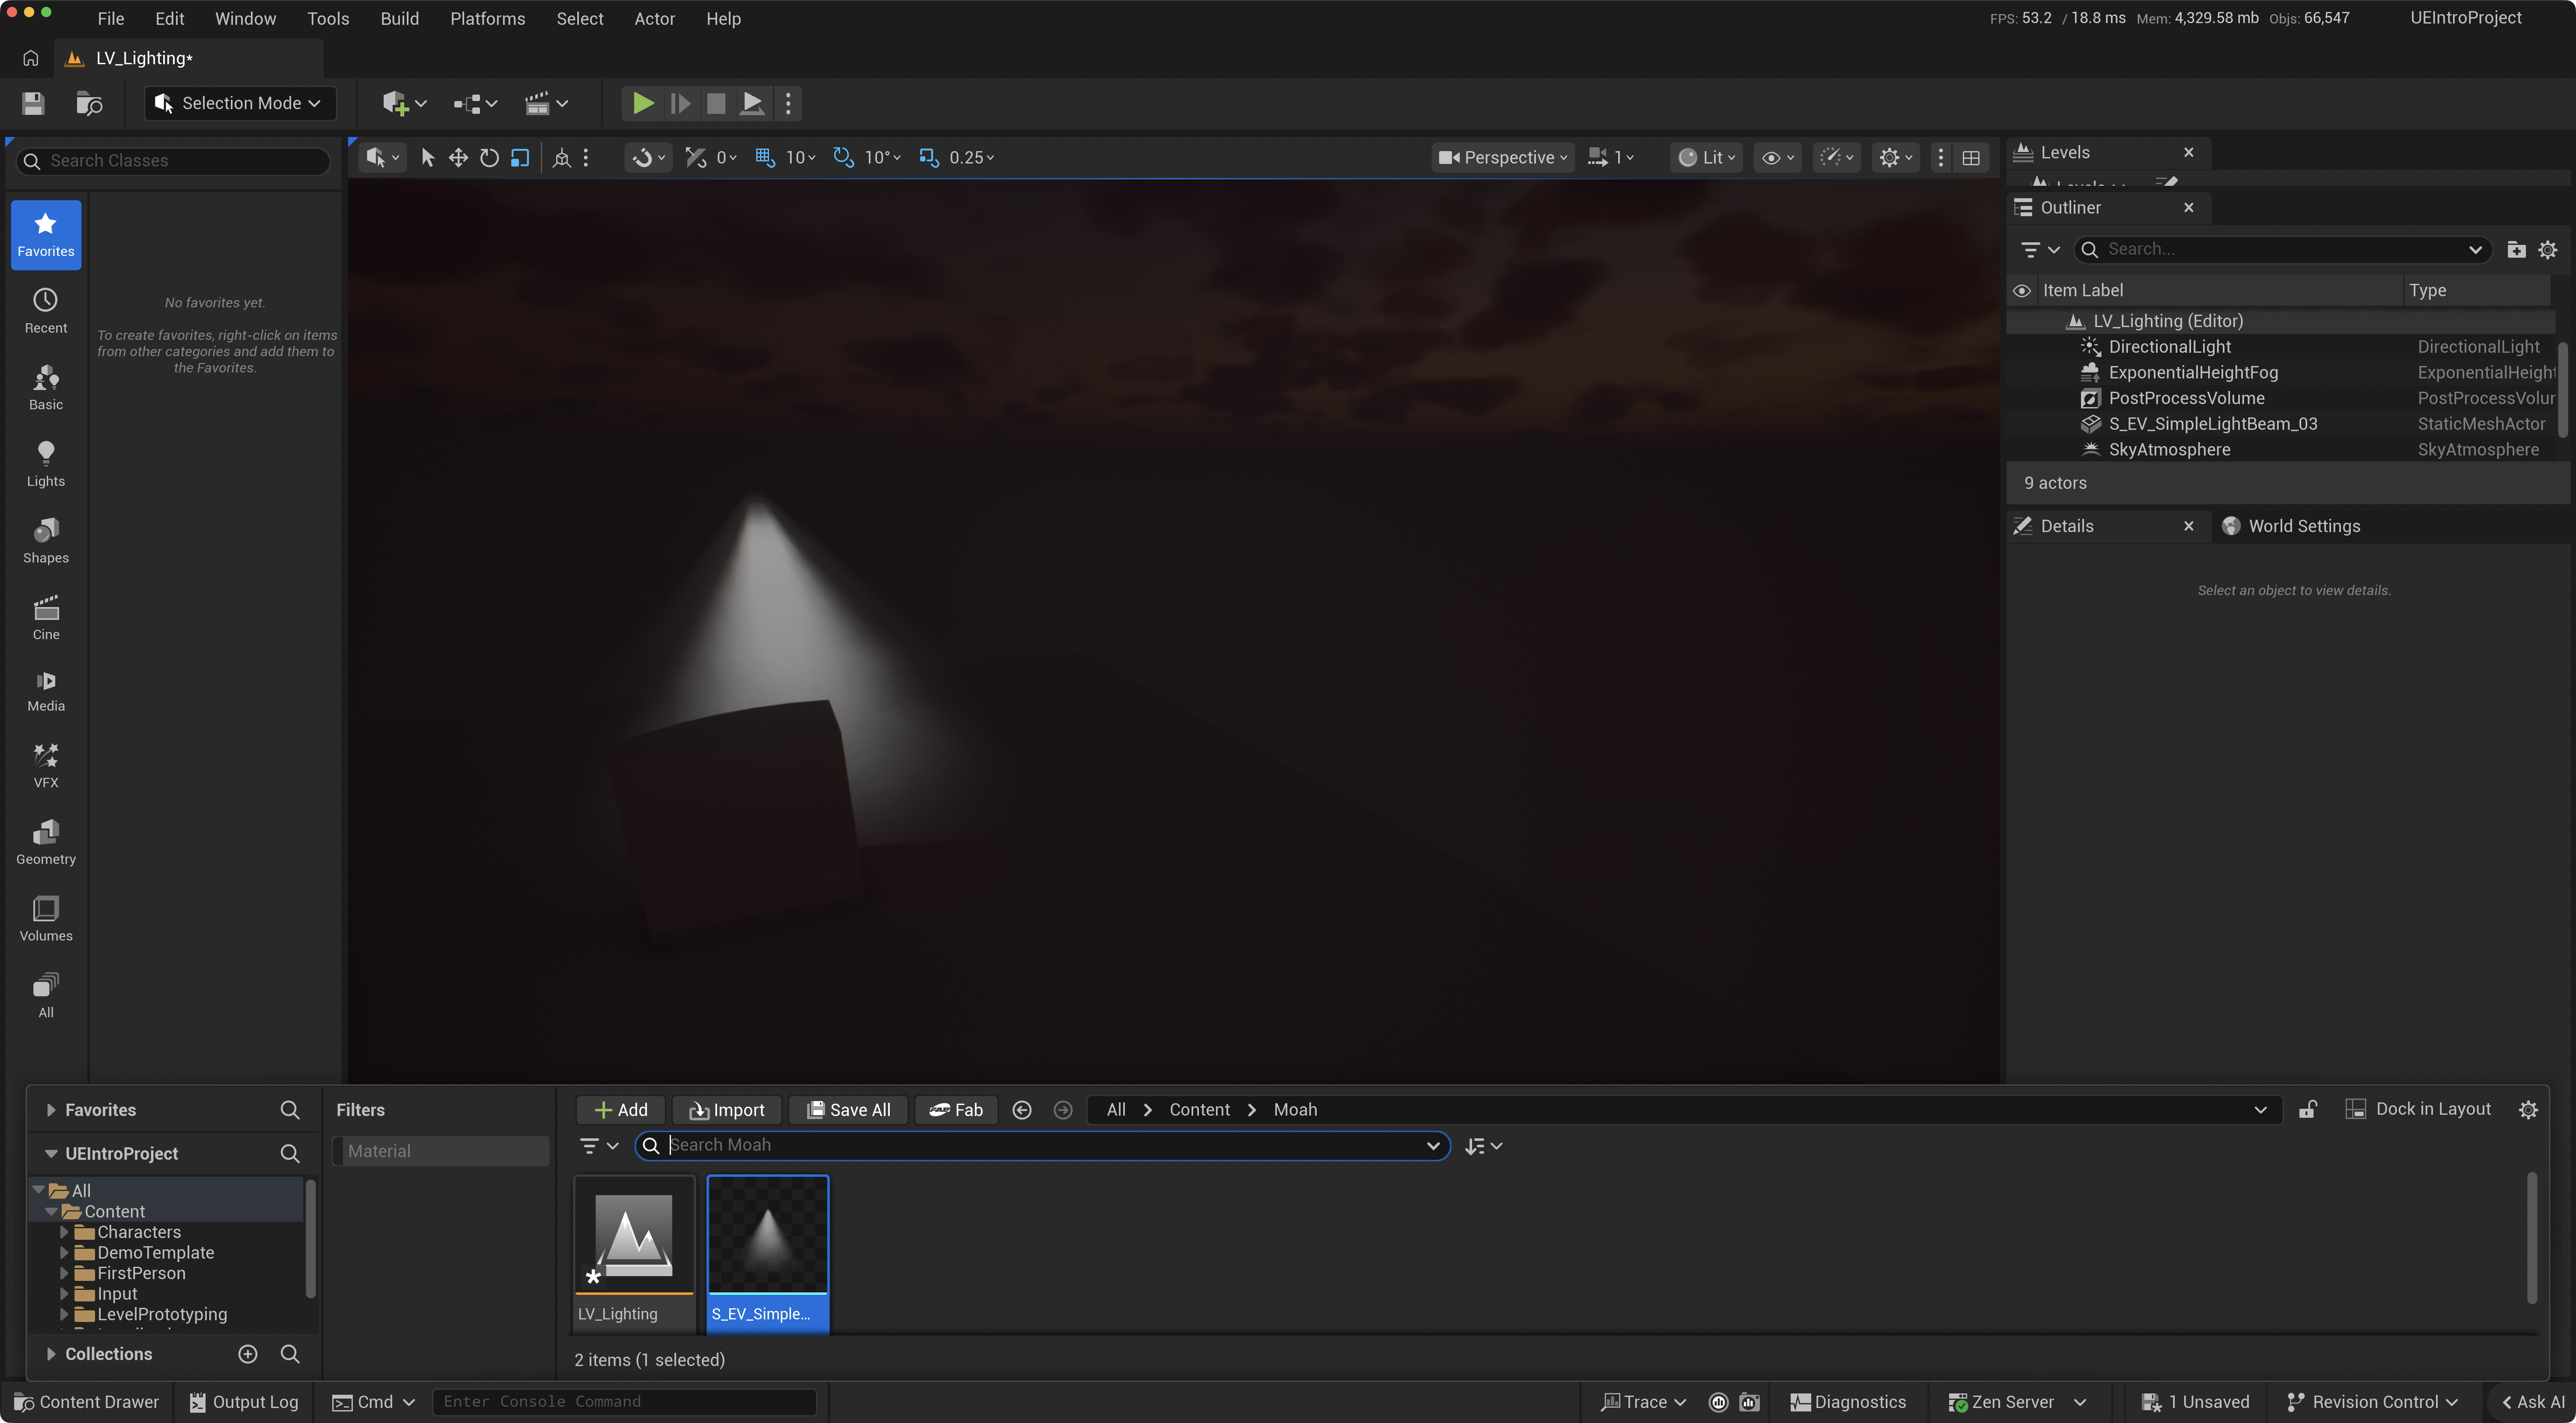Open the Build menu

tap(399, 19)
